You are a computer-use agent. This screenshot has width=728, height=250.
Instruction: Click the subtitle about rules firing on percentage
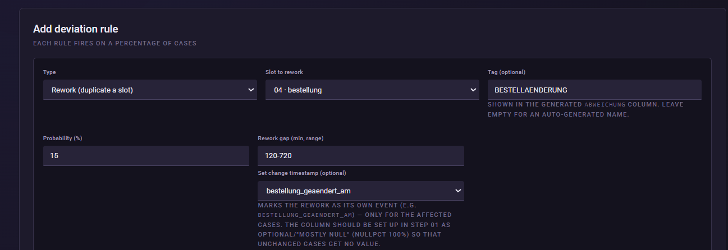tap(115, 43)
